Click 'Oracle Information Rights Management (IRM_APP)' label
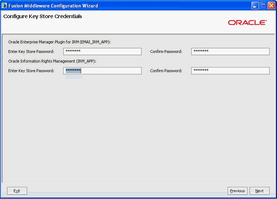 click(x=52, y=61)
